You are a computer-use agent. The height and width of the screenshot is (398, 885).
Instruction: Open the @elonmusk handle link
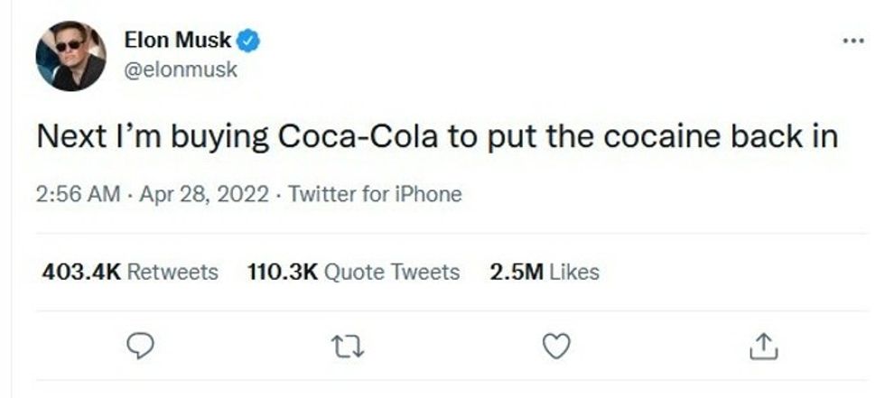179,69
